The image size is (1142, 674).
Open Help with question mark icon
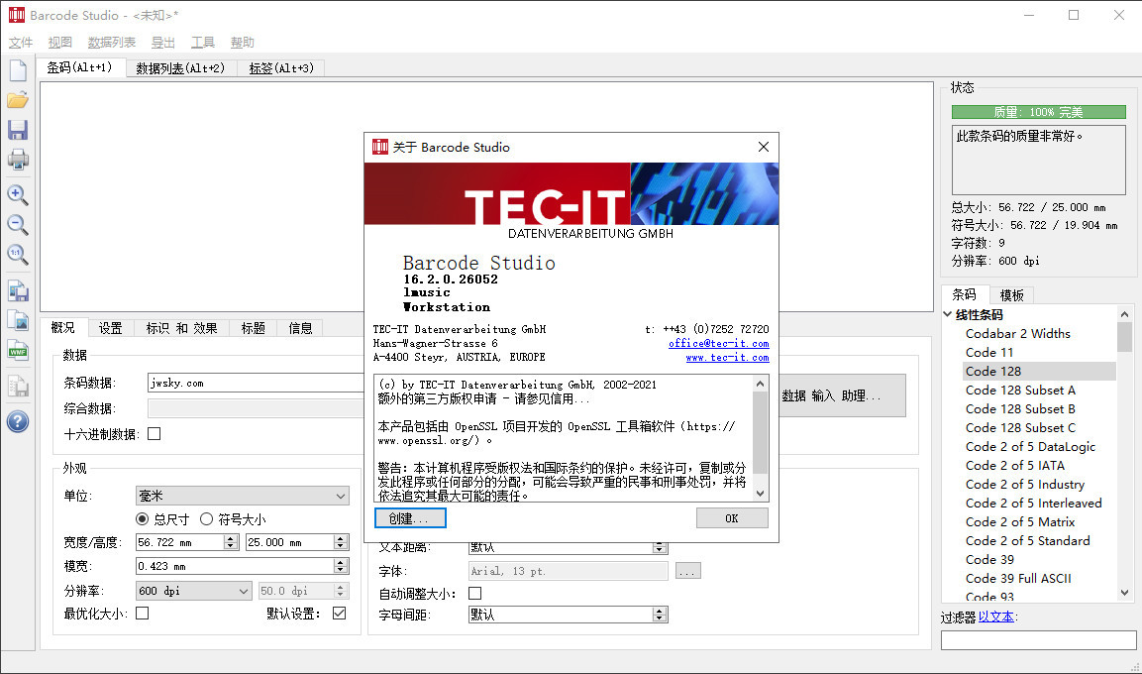click(18, 421)
